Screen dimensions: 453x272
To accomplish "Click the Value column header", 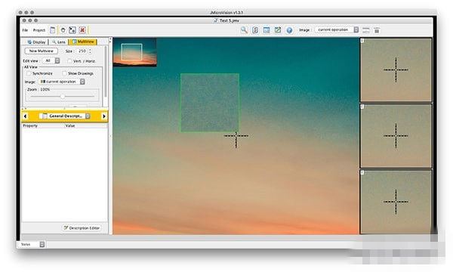I will (85, 125).
